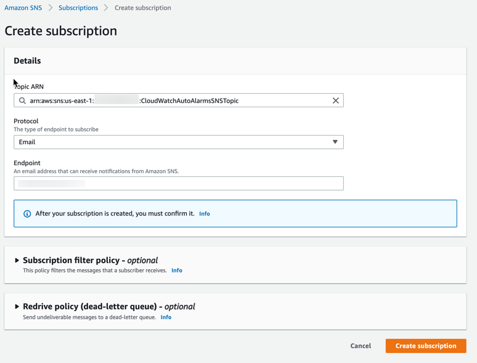The image size is (477, 363).
Task: Click the info circle icon in confirmation notice
Action: pyautogui.click(x=27, y=214)
